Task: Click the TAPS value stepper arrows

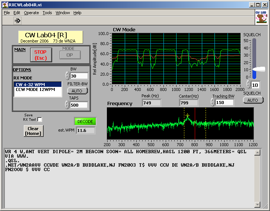Action: (67, 105)
